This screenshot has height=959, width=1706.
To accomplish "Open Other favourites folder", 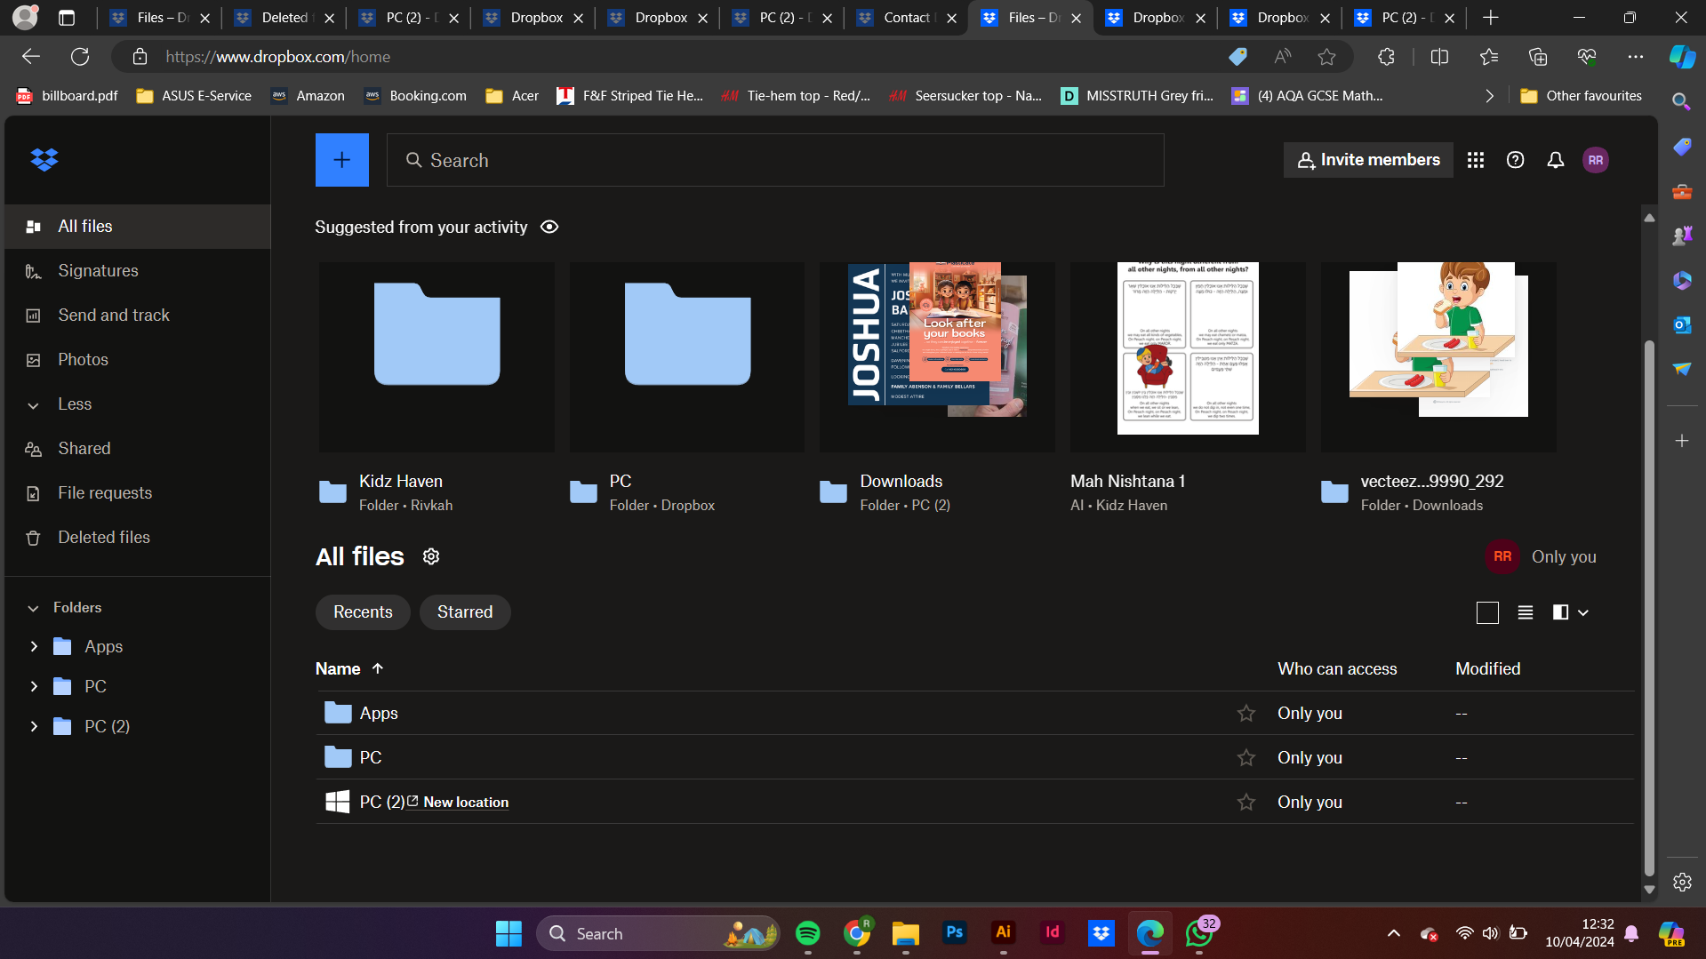I will (1582, 96).
